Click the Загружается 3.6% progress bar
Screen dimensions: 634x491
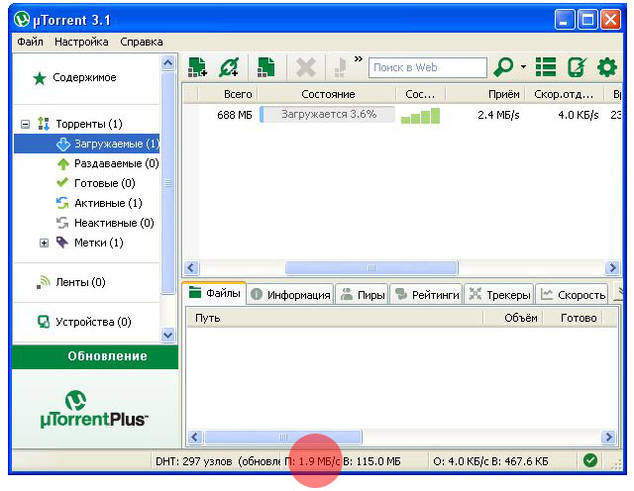(x=327, y=115)
